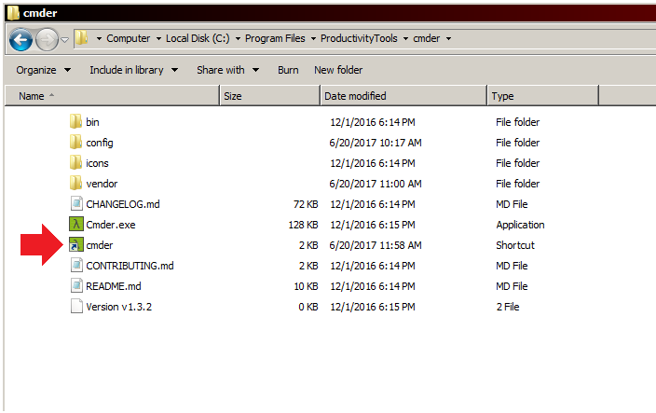Click the New folder button

pyautogui.click(x=338, y=70)
